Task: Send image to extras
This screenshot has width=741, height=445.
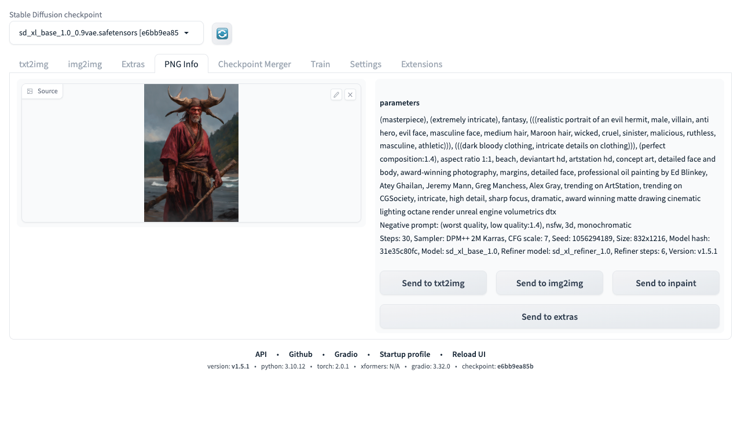Action: pos(549,316)
